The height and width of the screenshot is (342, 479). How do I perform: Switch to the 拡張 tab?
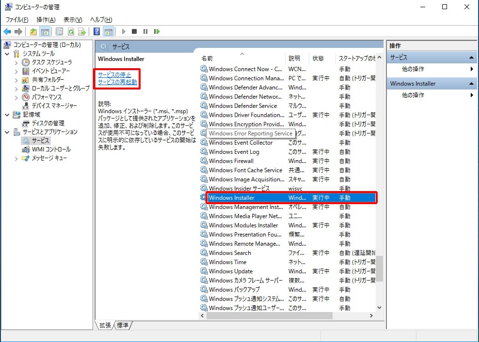(105, 325)
